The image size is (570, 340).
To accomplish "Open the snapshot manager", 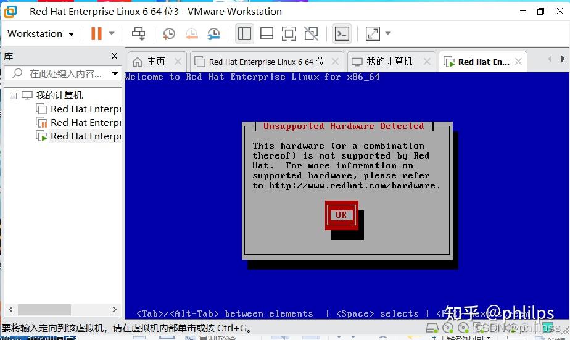I will click(213, 34).
